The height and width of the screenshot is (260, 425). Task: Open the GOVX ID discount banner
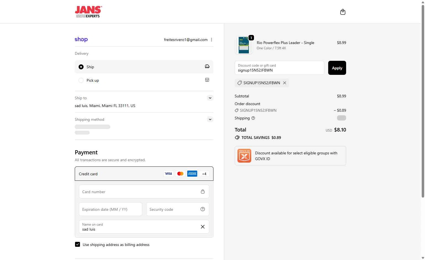(290, 156)
